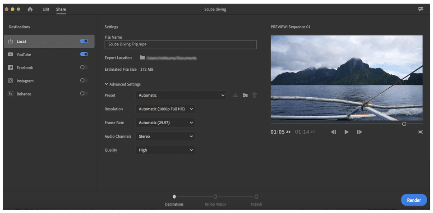The height and width of the screenshot is (213, 433).
Task: Select the Instagram destination row
Action: click(x=49, y=81)
